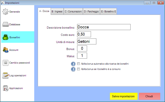The height and width of the screenshot is (102, 165).
Task: Click the Cambio password padlock icon
Action: point(5,63)
